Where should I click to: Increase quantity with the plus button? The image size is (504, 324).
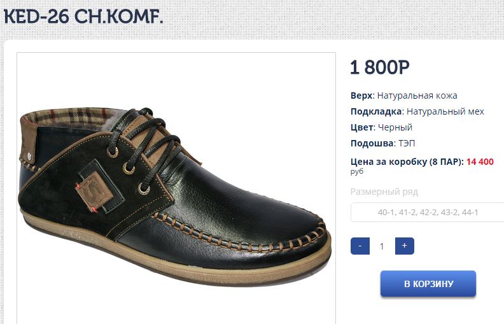404,246
